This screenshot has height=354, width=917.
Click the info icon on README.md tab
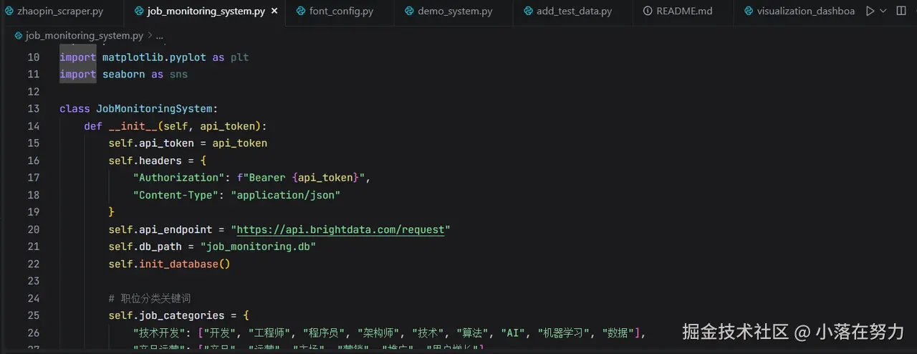(x=648, y=11)
